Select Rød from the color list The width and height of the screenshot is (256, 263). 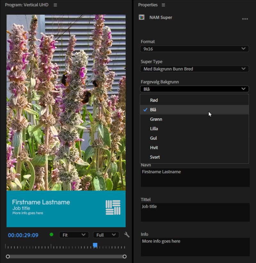[154, 100]
